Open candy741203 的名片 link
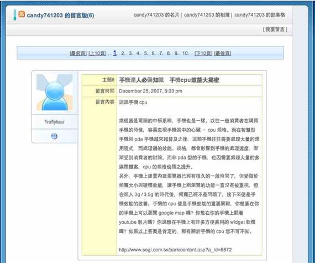The image size is (315, 263). (156, 15)
